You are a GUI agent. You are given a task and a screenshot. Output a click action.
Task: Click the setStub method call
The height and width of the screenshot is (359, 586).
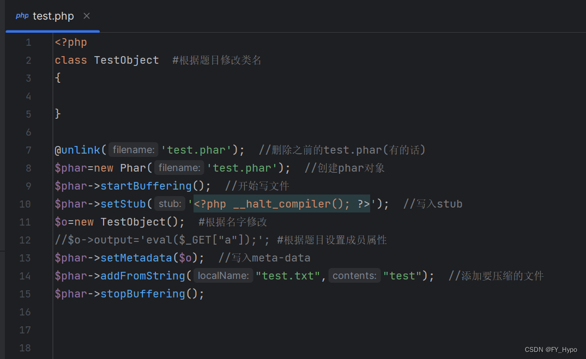123,204
